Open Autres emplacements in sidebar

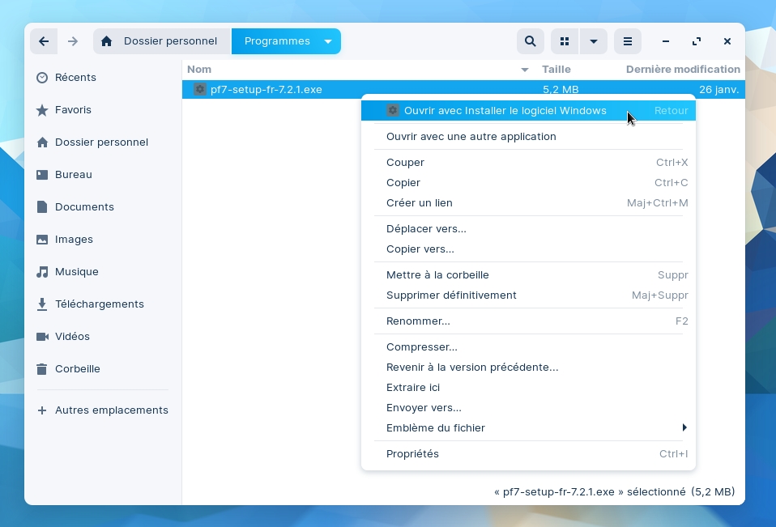[111, 410]
